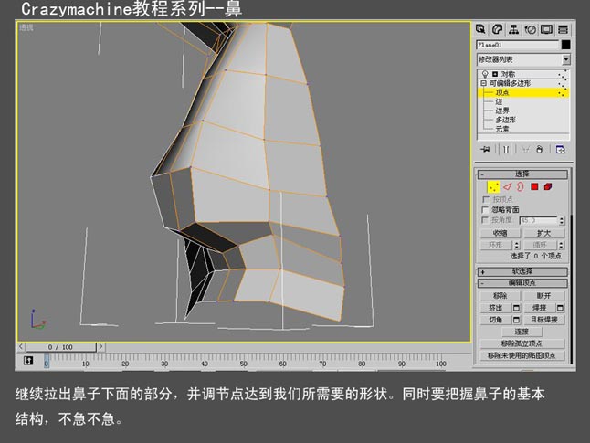Select Border (边界) in modifier stack
This screenshot has width=590, height=443.
[x=502, y=111]
